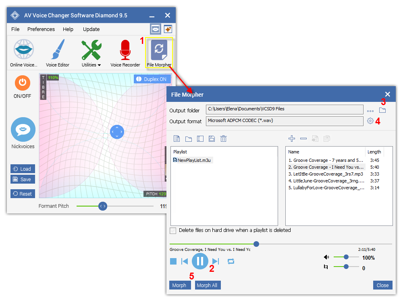Toggle the voice changer ON/OFF button
403x302 pixels.
23,83
